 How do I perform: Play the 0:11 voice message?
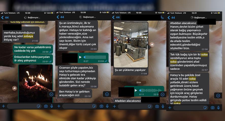[136, 90]
